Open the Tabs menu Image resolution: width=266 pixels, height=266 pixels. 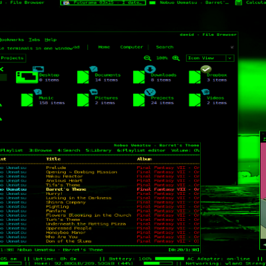[x=35, y=40]
